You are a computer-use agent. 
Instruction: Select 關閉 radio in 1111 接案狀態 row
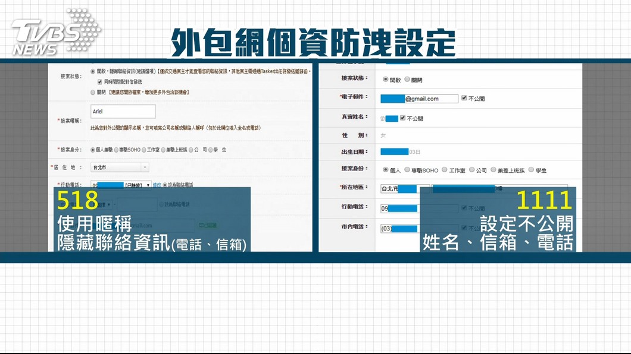[407, 80]
